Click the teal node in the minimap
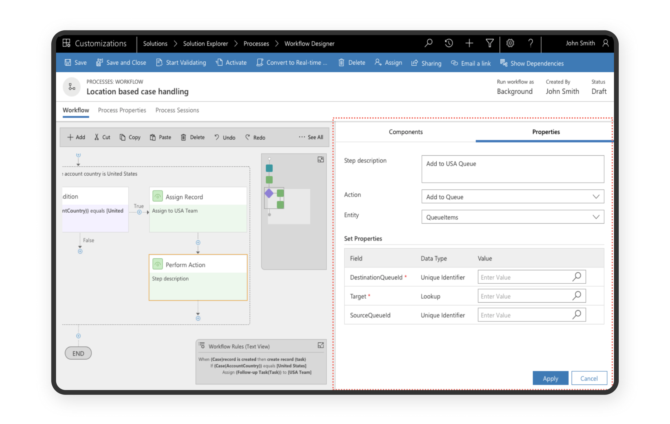Screen dimensions: 670x424 pyautogui.click(x=269, y=168)
